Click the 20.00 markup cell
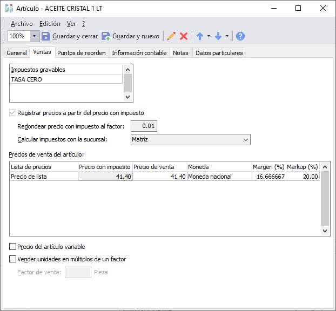Image resolution: width=336 pixels, height=311 pixels. pyautogui.click(x=303, y=177)
